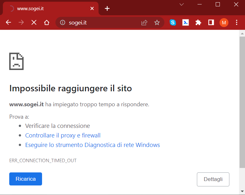This screenshot has width=245, height=195.
Task: Select the www.sogei.it tab
Action: coord(48,9)
